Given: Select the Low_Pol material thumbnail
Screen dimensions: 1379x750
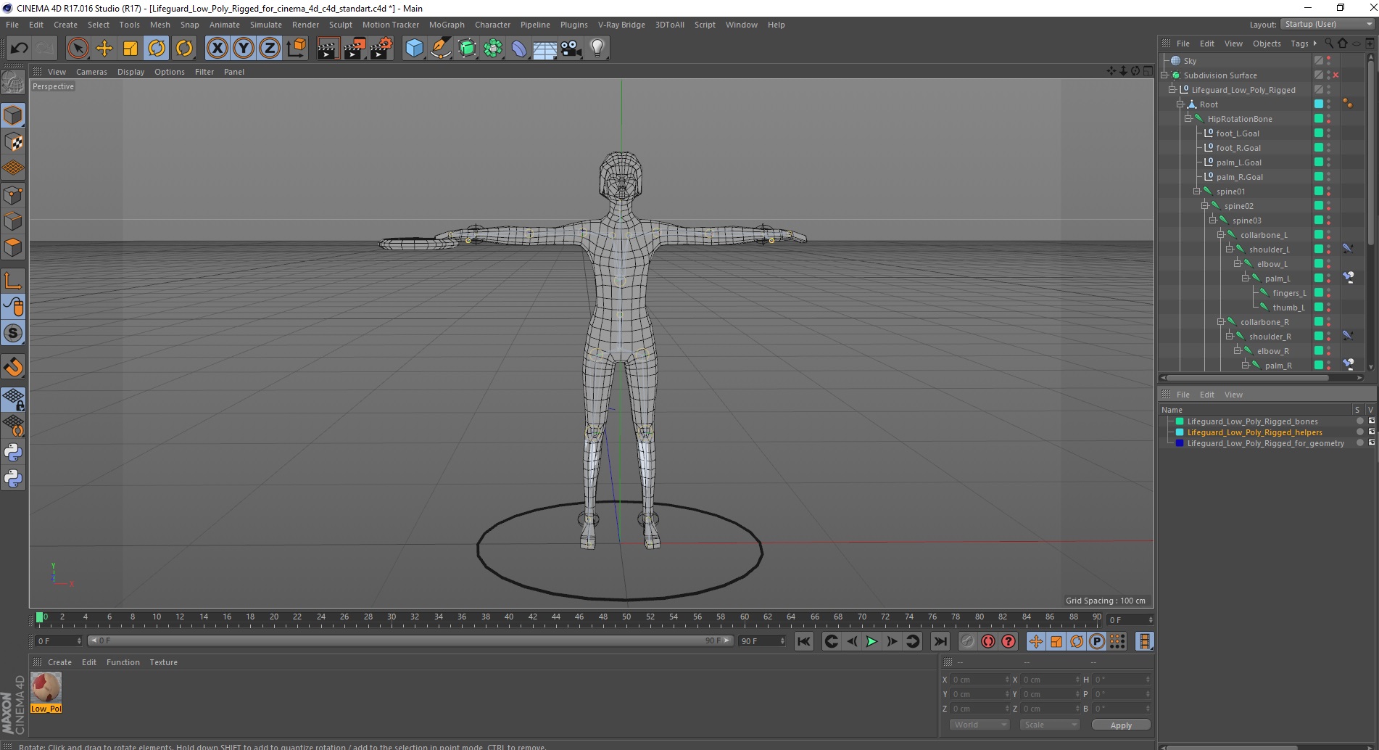Looking at the screenshot, I should pyautogui.click(x=46, y=687).
